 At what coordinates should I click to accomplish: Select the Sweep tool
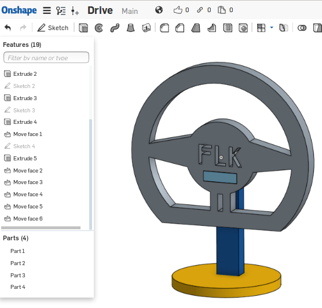[x=115, y=28]
